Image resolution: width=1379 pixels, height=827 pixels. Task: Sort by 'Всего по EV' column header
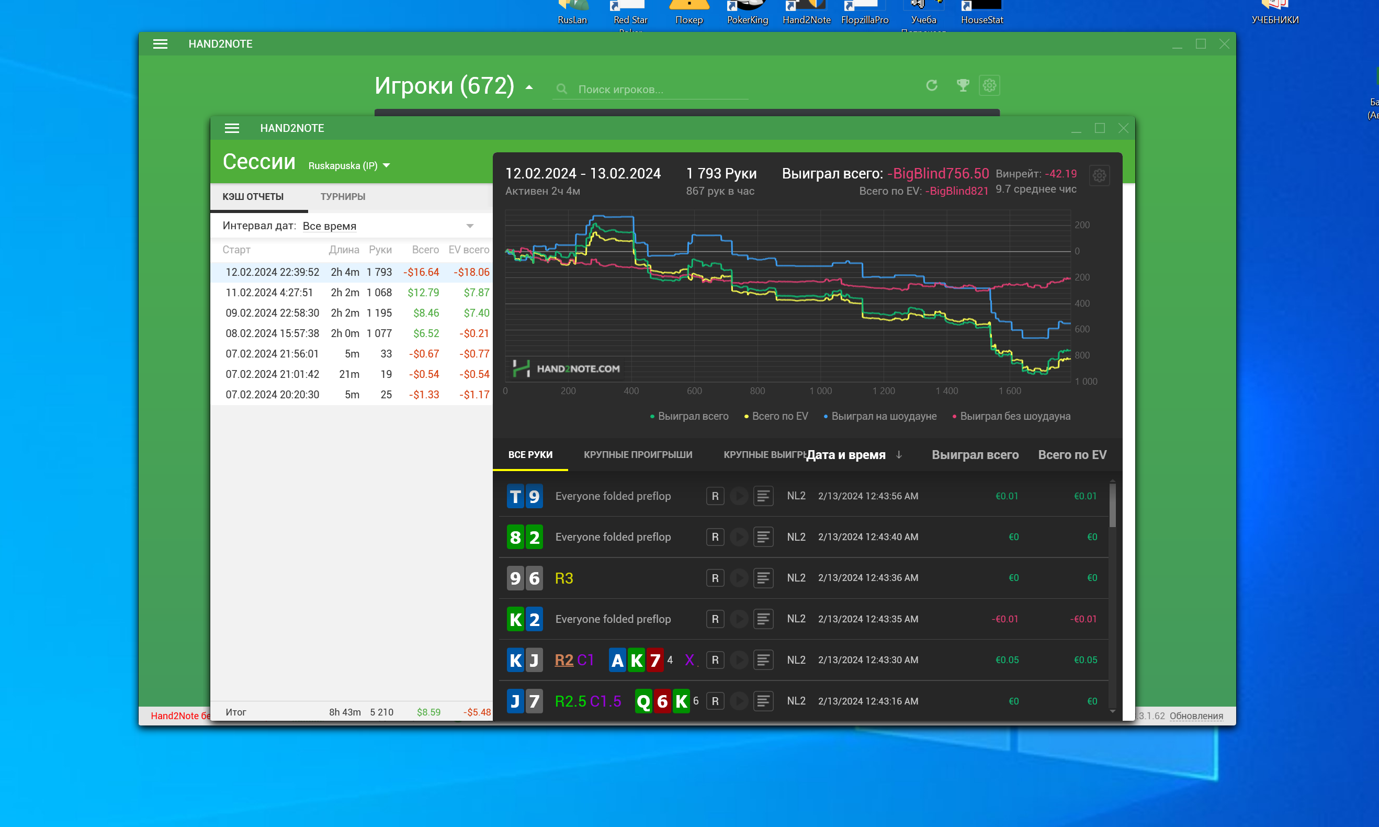coord(1072,455)
